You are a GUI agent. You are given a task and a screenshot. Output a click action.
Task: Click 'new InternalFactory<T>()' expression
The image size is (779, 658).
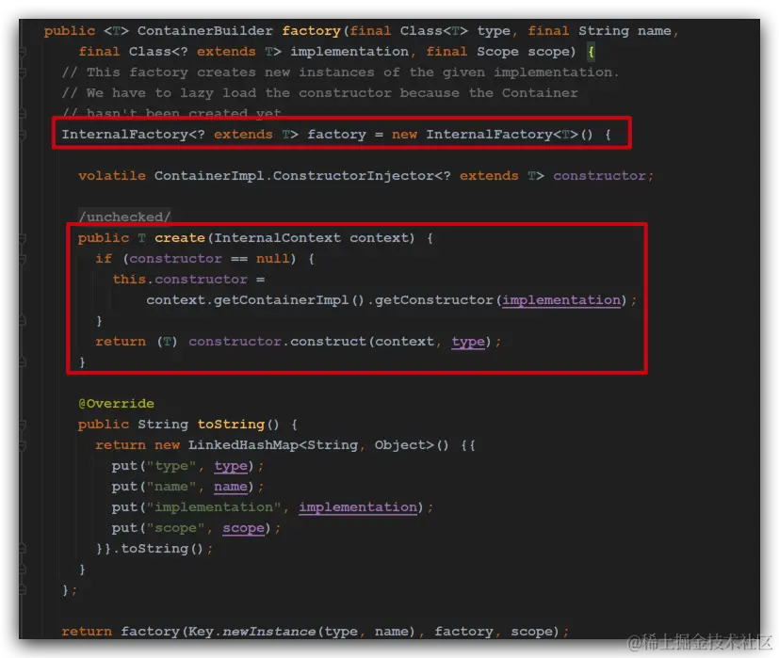coord(492,134)
